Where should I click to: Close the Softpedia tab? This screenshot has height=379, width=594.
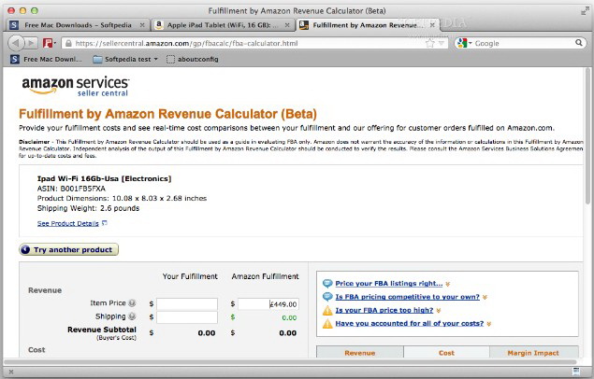142,25
